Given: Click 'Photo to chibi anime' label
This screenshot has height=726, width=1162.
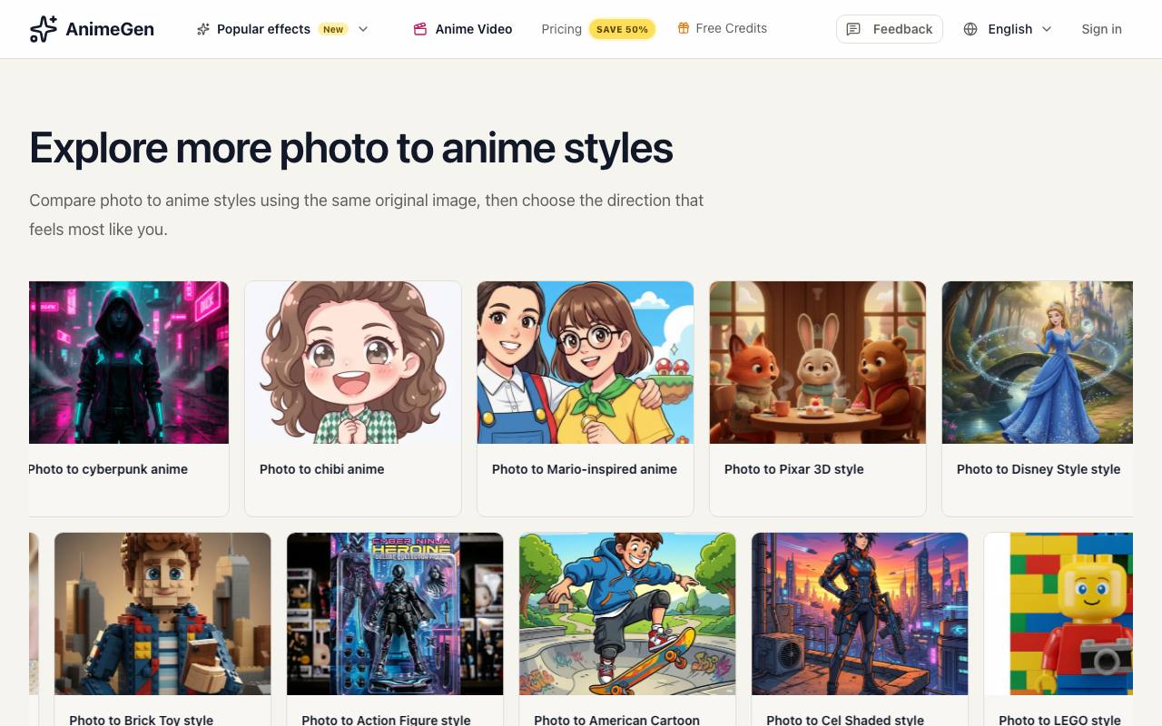Looking at the screenshot, I should click(x=321, y=469).
